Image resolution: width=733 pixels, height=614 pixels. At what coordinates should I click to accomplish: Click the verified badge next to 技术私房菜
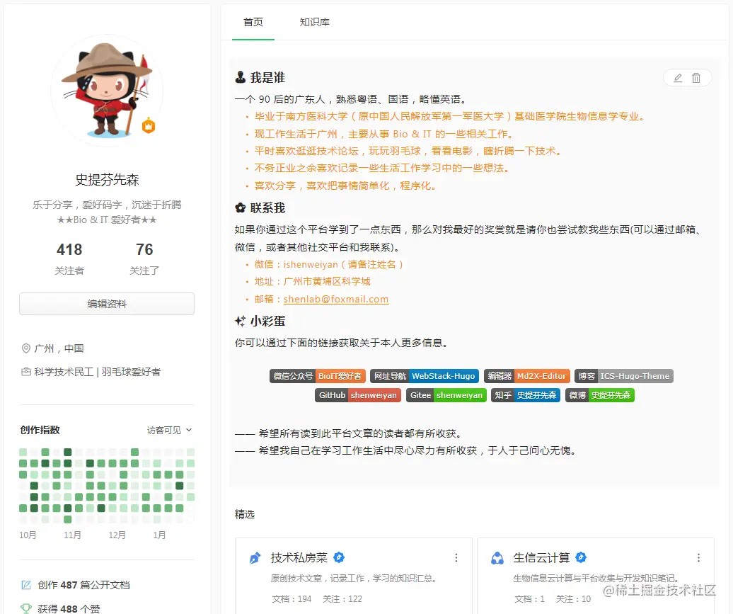(x=339, y=557)
